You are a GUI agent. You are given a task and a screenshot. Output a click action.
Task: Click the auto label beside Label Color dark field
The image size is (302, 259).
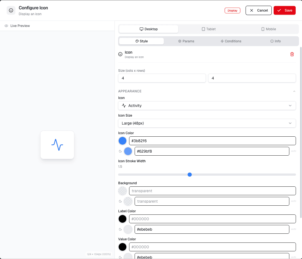pos(293,229)
